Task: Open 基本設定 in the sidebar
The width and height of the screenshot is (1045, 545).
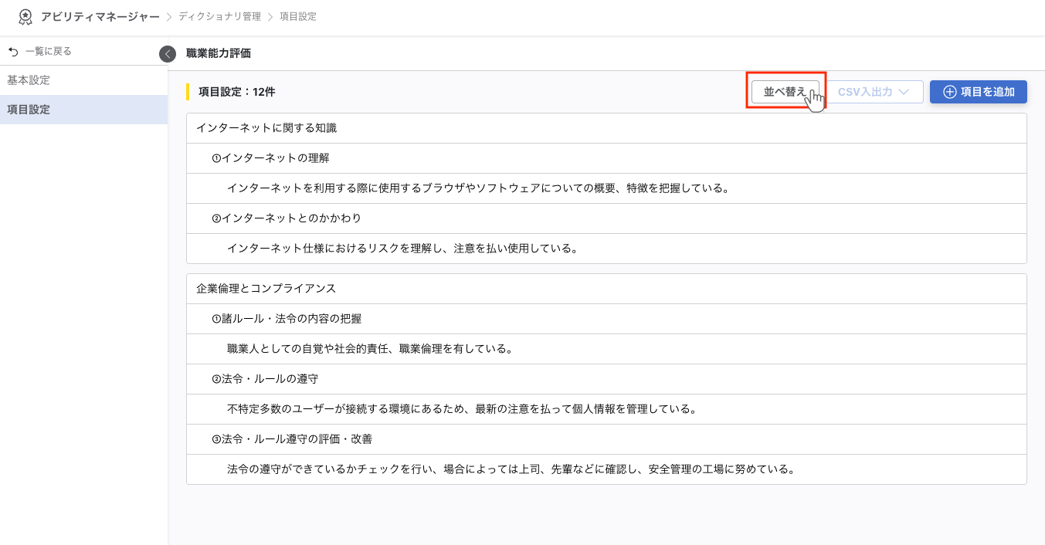Action: [x=29, y=80]
